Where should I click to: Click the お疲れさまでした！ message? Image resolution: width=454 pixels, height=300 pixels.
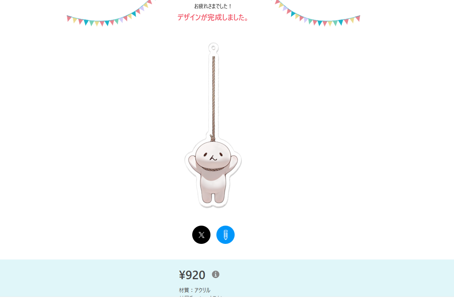click(x=213, y=6)
